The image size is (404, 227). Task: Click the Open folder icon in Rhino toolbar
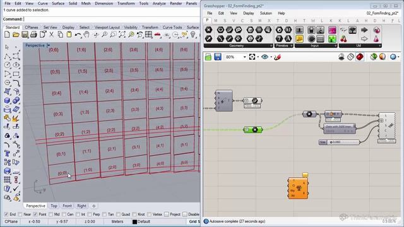[x=16, y=35]
